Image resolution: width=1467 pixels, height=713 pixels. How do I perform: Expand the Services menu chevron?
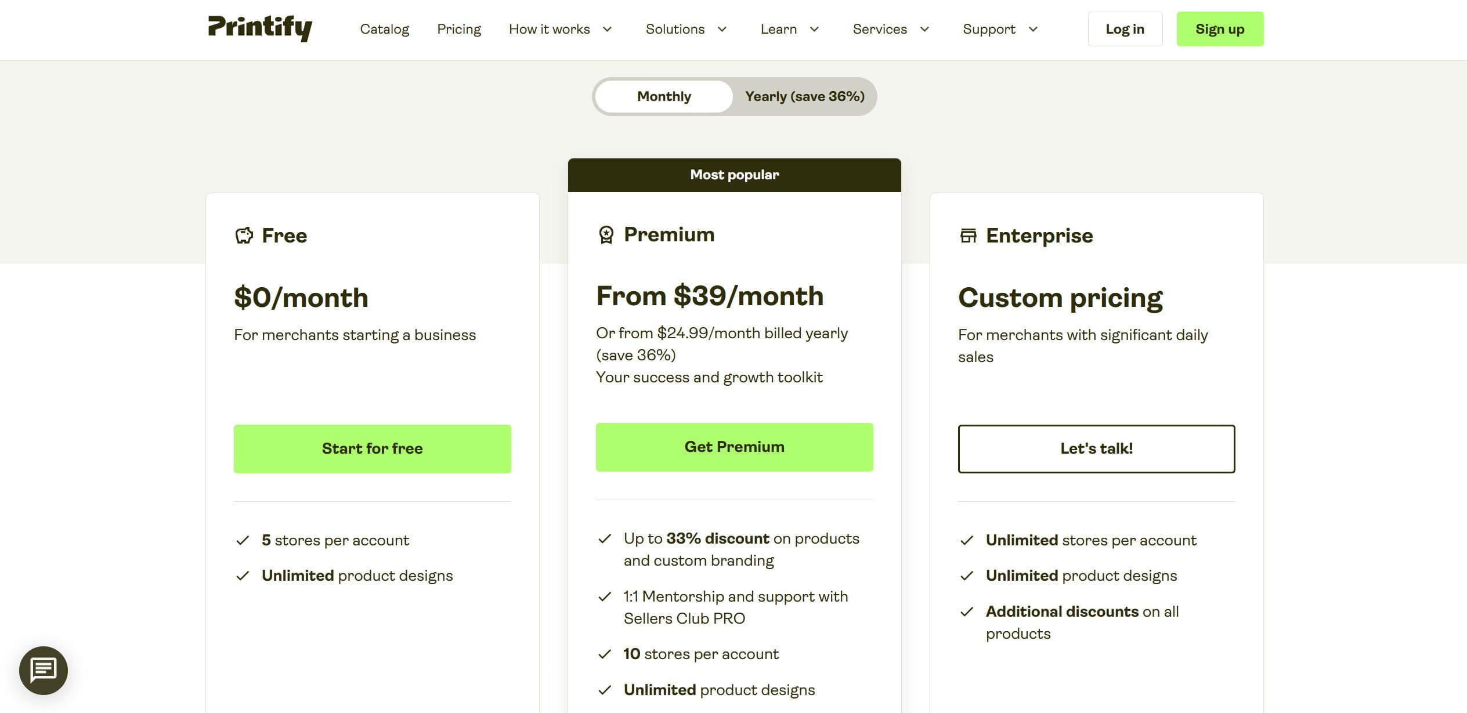tap(924, 29)
